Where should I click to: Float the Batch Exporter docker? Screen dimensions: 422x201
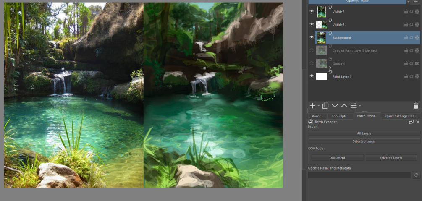click(411, 122)
